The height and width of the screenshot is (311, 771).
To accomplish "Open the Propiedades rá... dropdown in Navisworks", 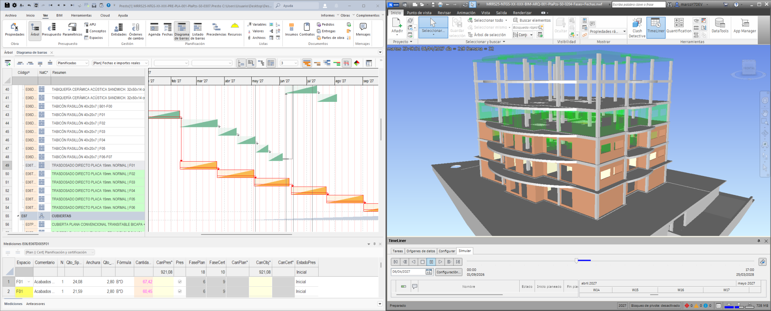I will pos(608,32).
